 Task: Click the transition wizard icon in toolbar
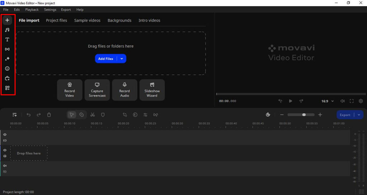click(x=156, y=114)
